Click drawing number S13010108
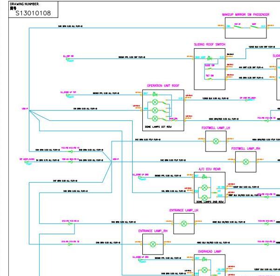This screenshot has height=276, width=280. [x=33, y=13]
